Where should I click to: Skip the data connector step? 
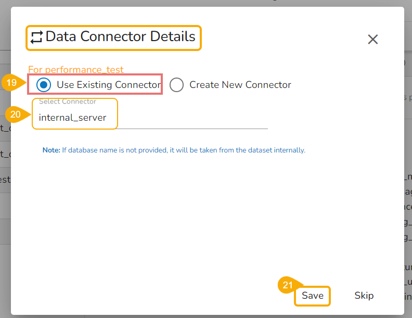[x=364, y=296]
